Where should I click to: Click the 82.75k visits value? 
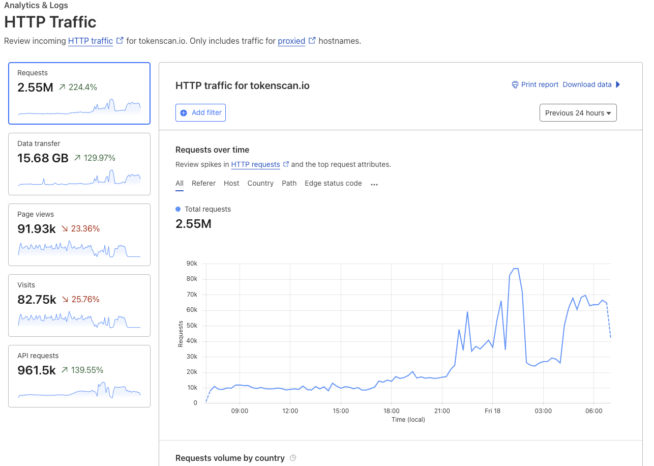pos(37,300)
